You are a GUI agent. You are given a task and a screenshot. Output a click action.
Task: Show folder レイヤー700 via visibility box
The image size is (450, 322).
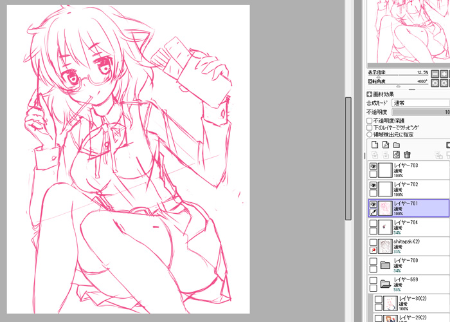[x=373, y=261]
